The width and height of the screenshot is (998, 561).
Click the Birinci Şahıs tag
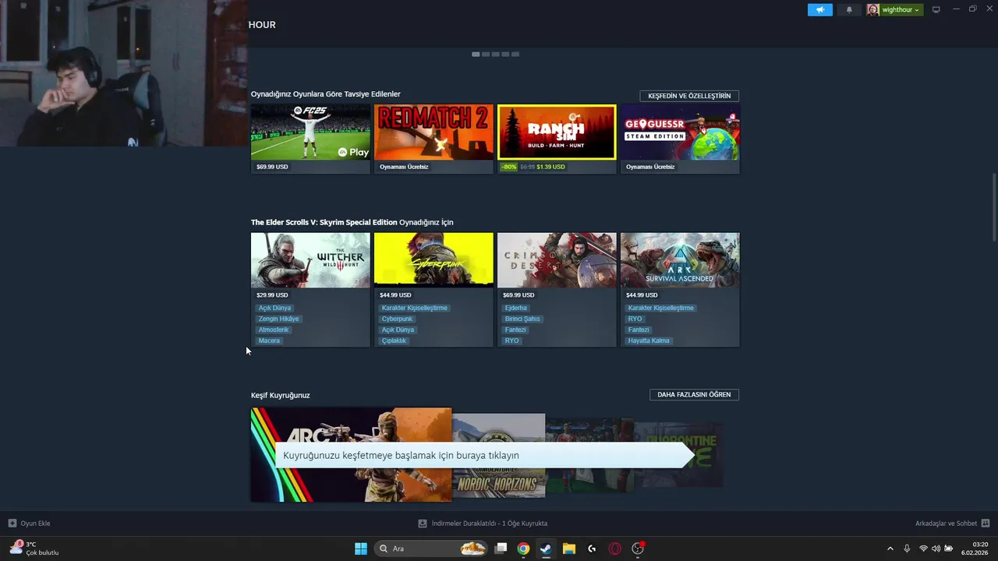522,319
